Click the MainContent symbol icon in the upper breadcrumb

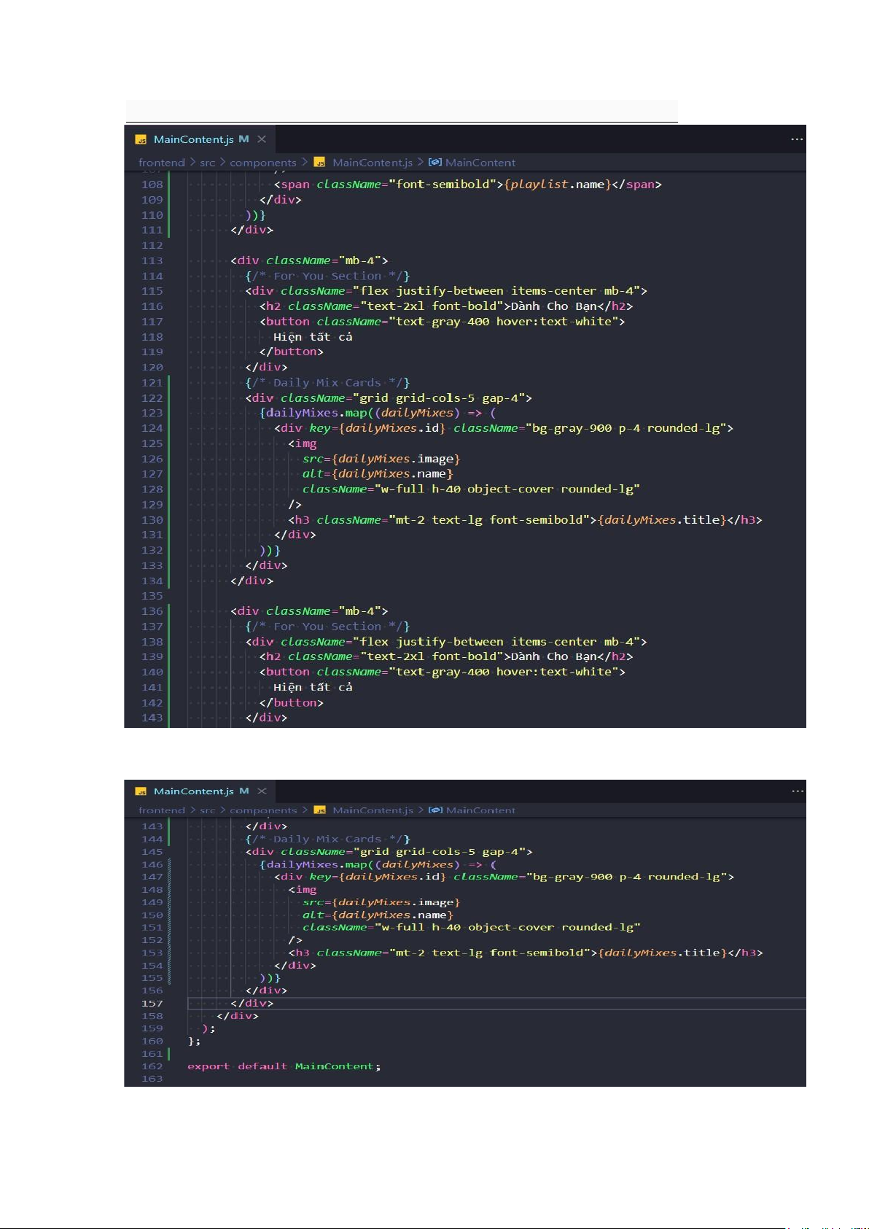(435, 163)
